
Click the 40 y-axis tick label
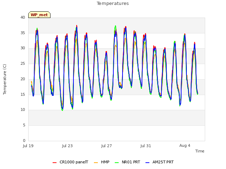[x=23, y=17]
